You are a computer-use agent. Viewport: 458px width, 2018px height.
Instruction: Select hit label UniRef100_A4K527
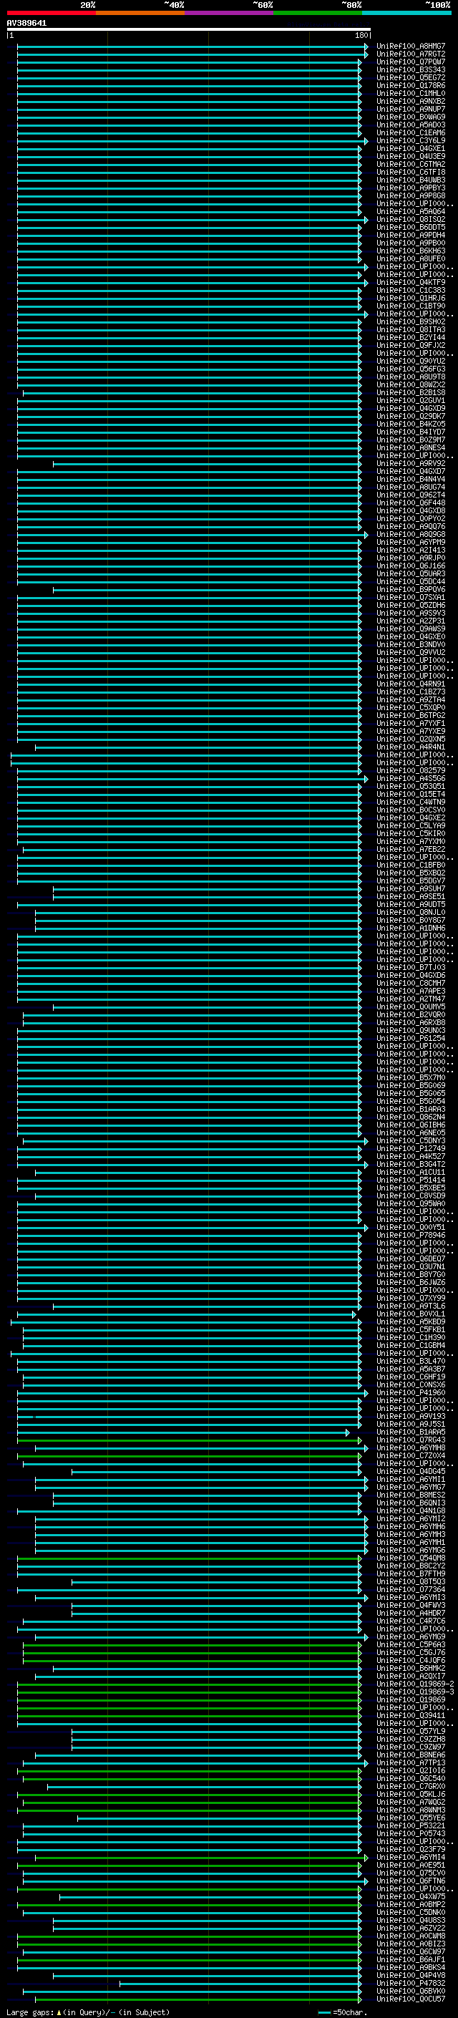(x=411, y=1157)
